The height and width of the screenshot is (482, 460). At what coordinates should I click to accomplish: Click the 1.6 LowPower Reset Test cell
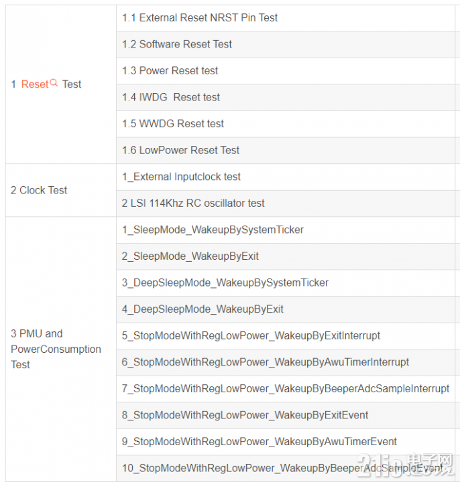[286, 151]
